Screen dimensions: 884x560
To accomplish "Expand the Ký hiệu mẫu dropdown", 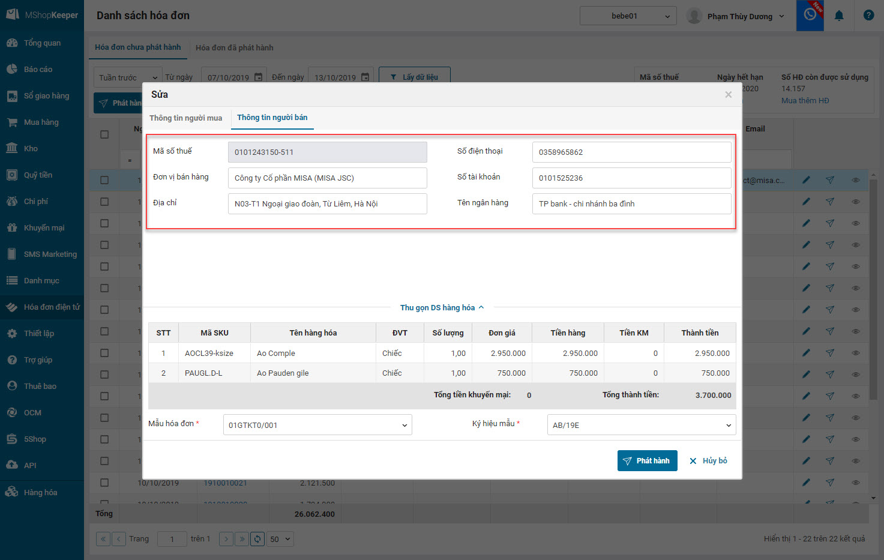I will coord(641,425).
